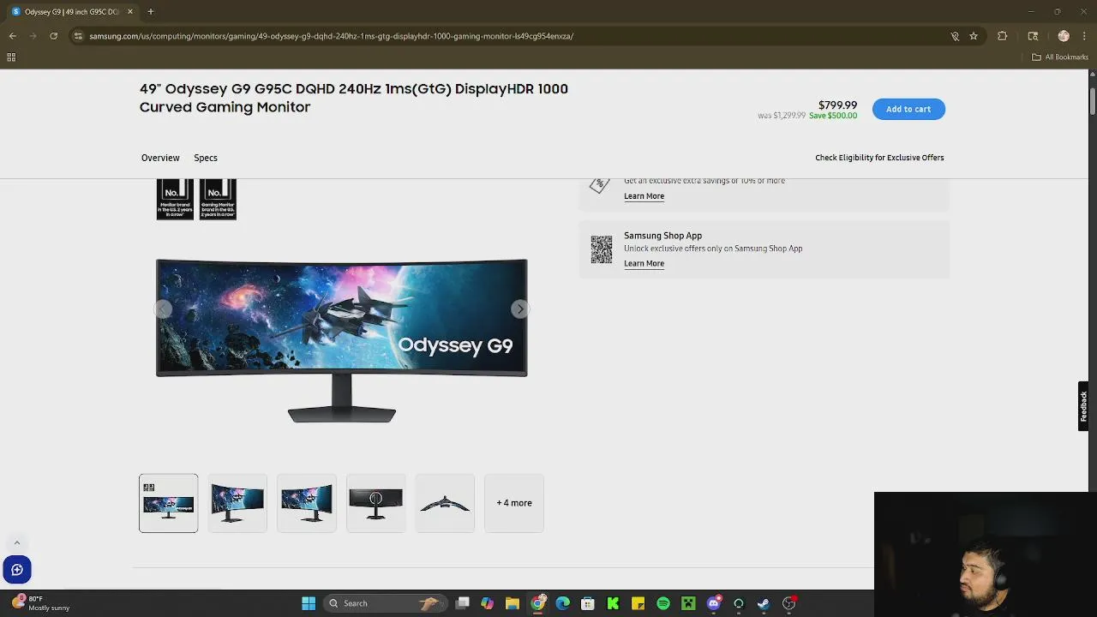Reload the Samsung page
This screenshot has height=617, width=1097.
pos(53,36)
